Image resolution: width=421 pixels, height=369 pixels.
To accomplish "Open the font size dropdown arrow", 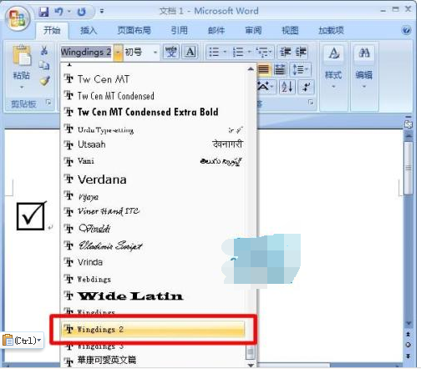I will point(155,52).
